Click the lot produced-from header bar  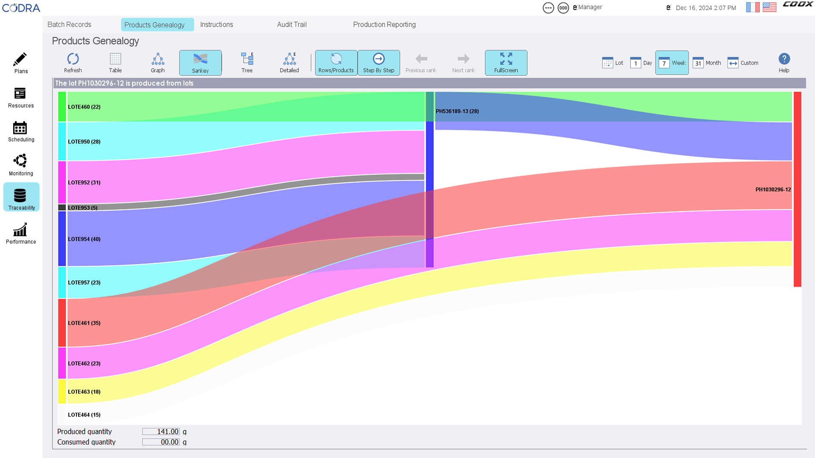click(429, 83)
